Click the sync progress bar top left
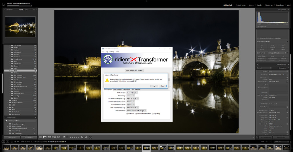The height and width of the screenshot is (152, 293). (x=19, y=6)
